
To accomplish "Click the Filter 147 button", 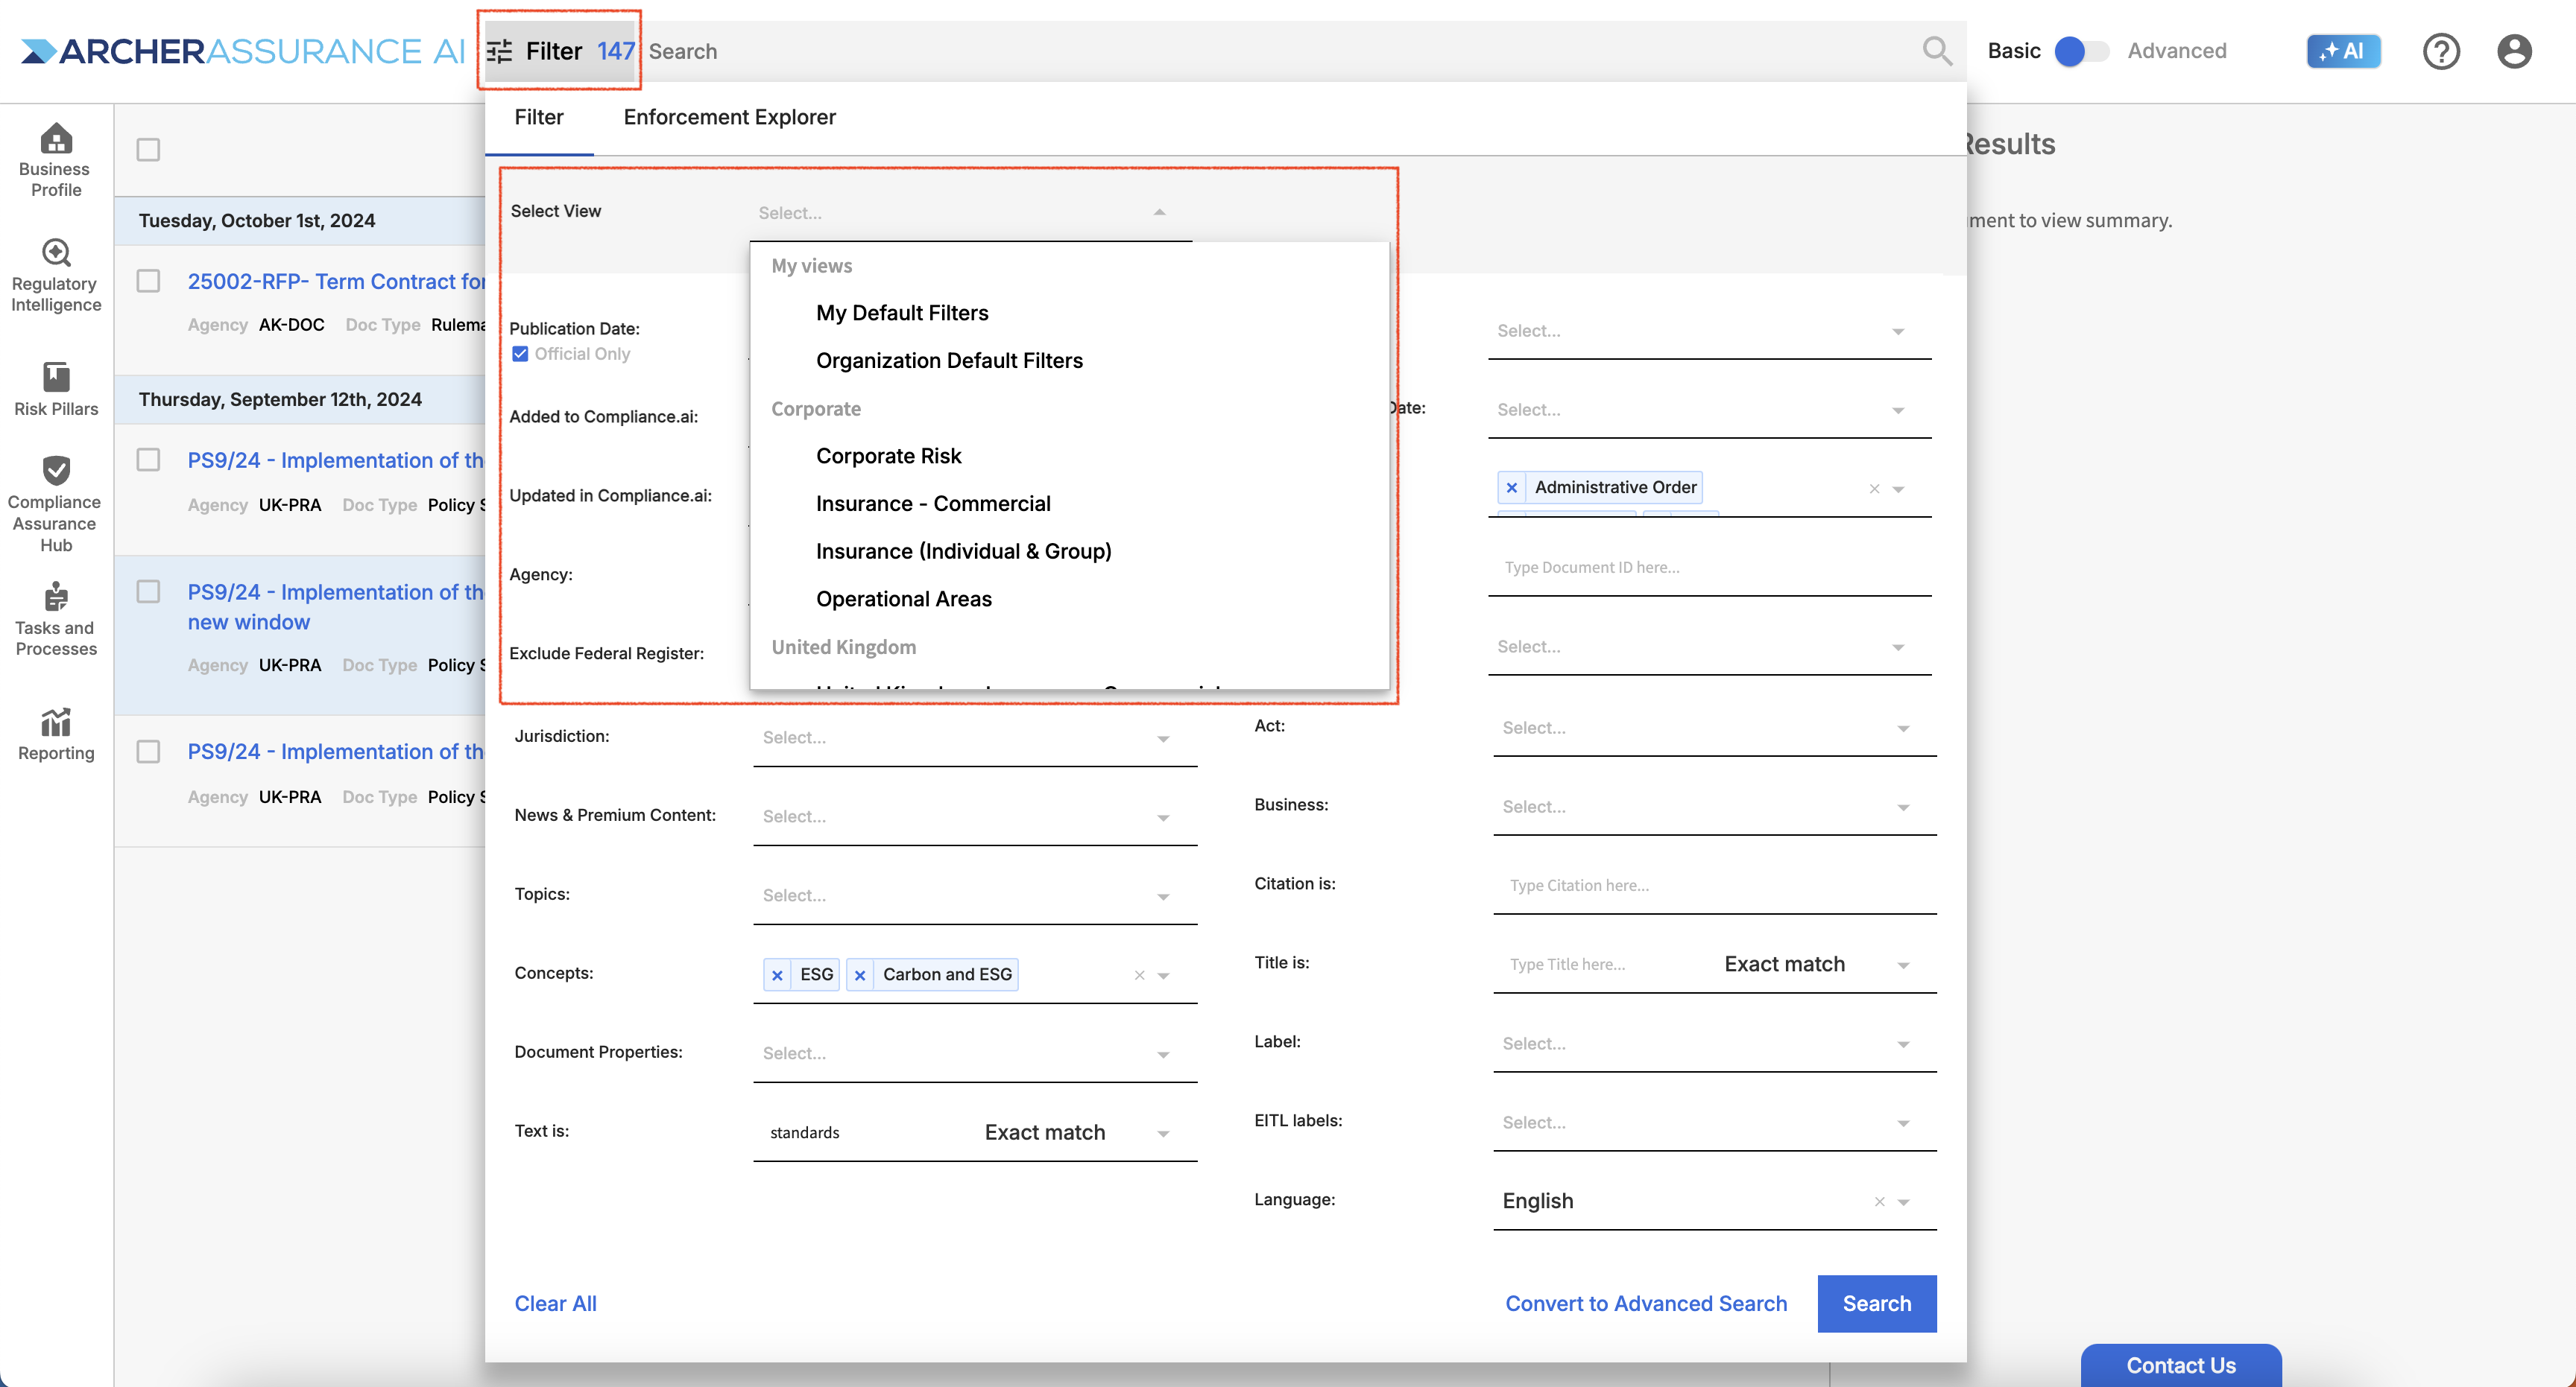I will (561, 51).
